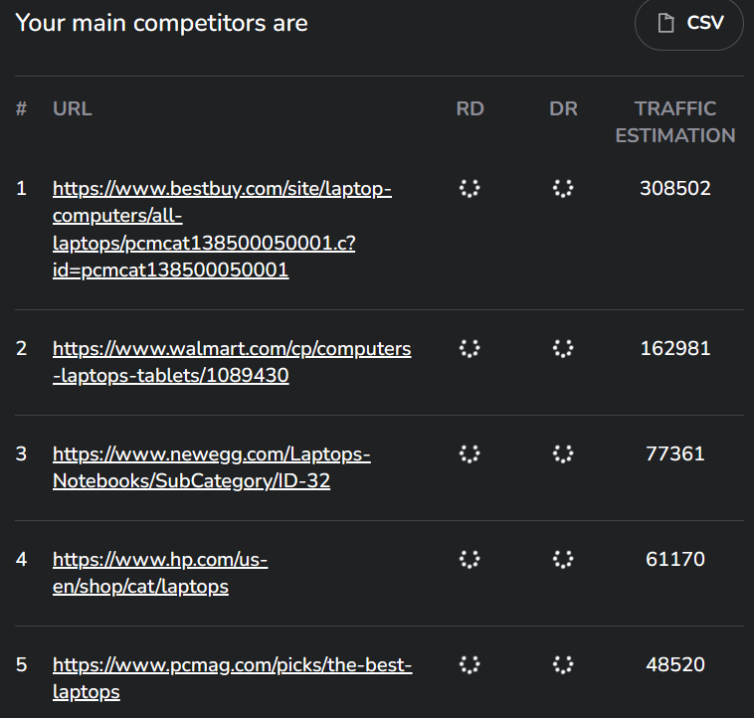Click the TRAFFIC ESTIMATION column header
Screen dimensions: 754x718
click(675, 122)
